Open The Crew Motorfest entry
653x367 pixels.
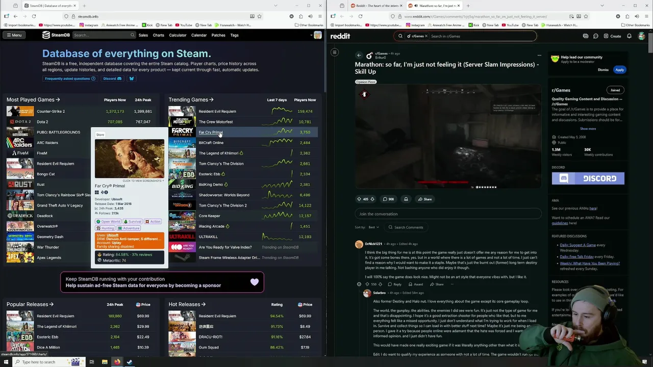tap(216, 122)
